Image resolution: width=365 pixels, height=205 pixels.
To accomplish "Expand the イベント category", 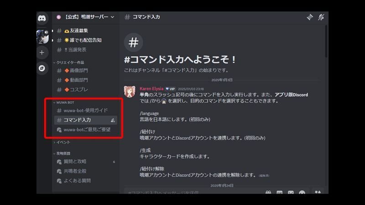I will pos(62,142).
